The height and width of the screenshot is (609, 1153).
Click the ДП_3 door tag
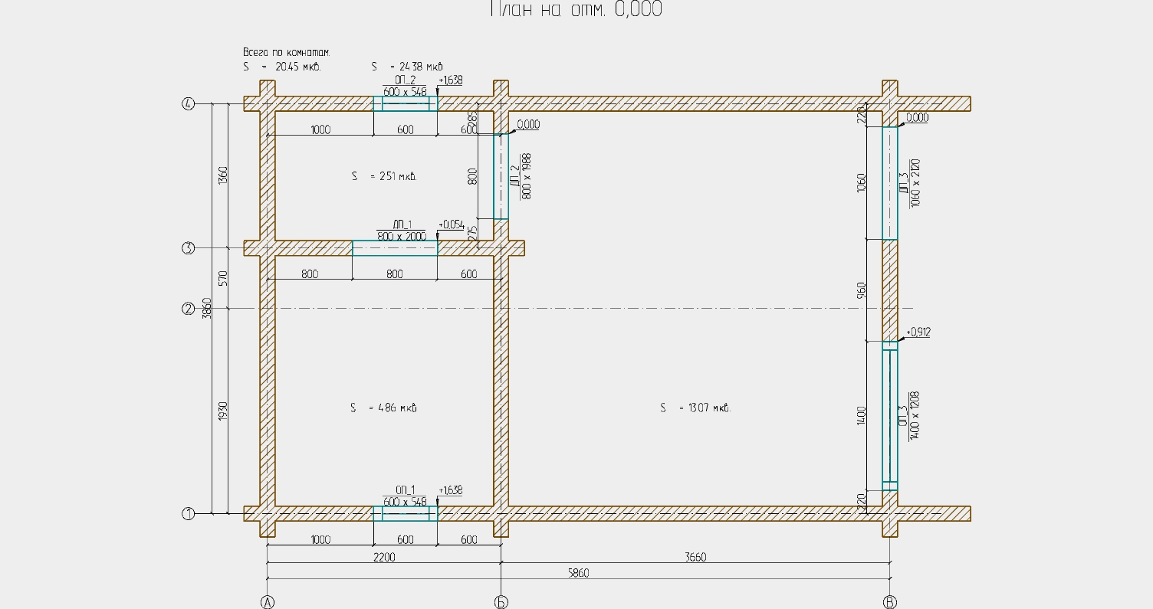point(903,184)
